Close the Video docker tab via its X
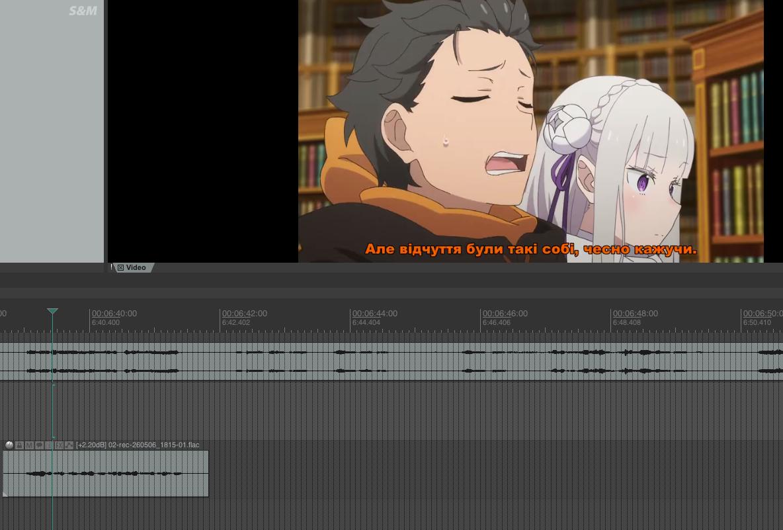 (x=121, y=268)
